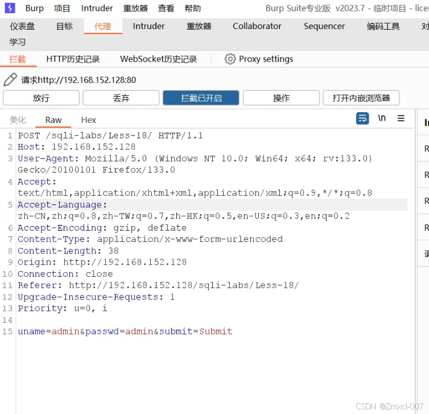Click 打开内嵌浏览器 button
Image resolution: width=429 pixels, height=414 pixels.
361,98
